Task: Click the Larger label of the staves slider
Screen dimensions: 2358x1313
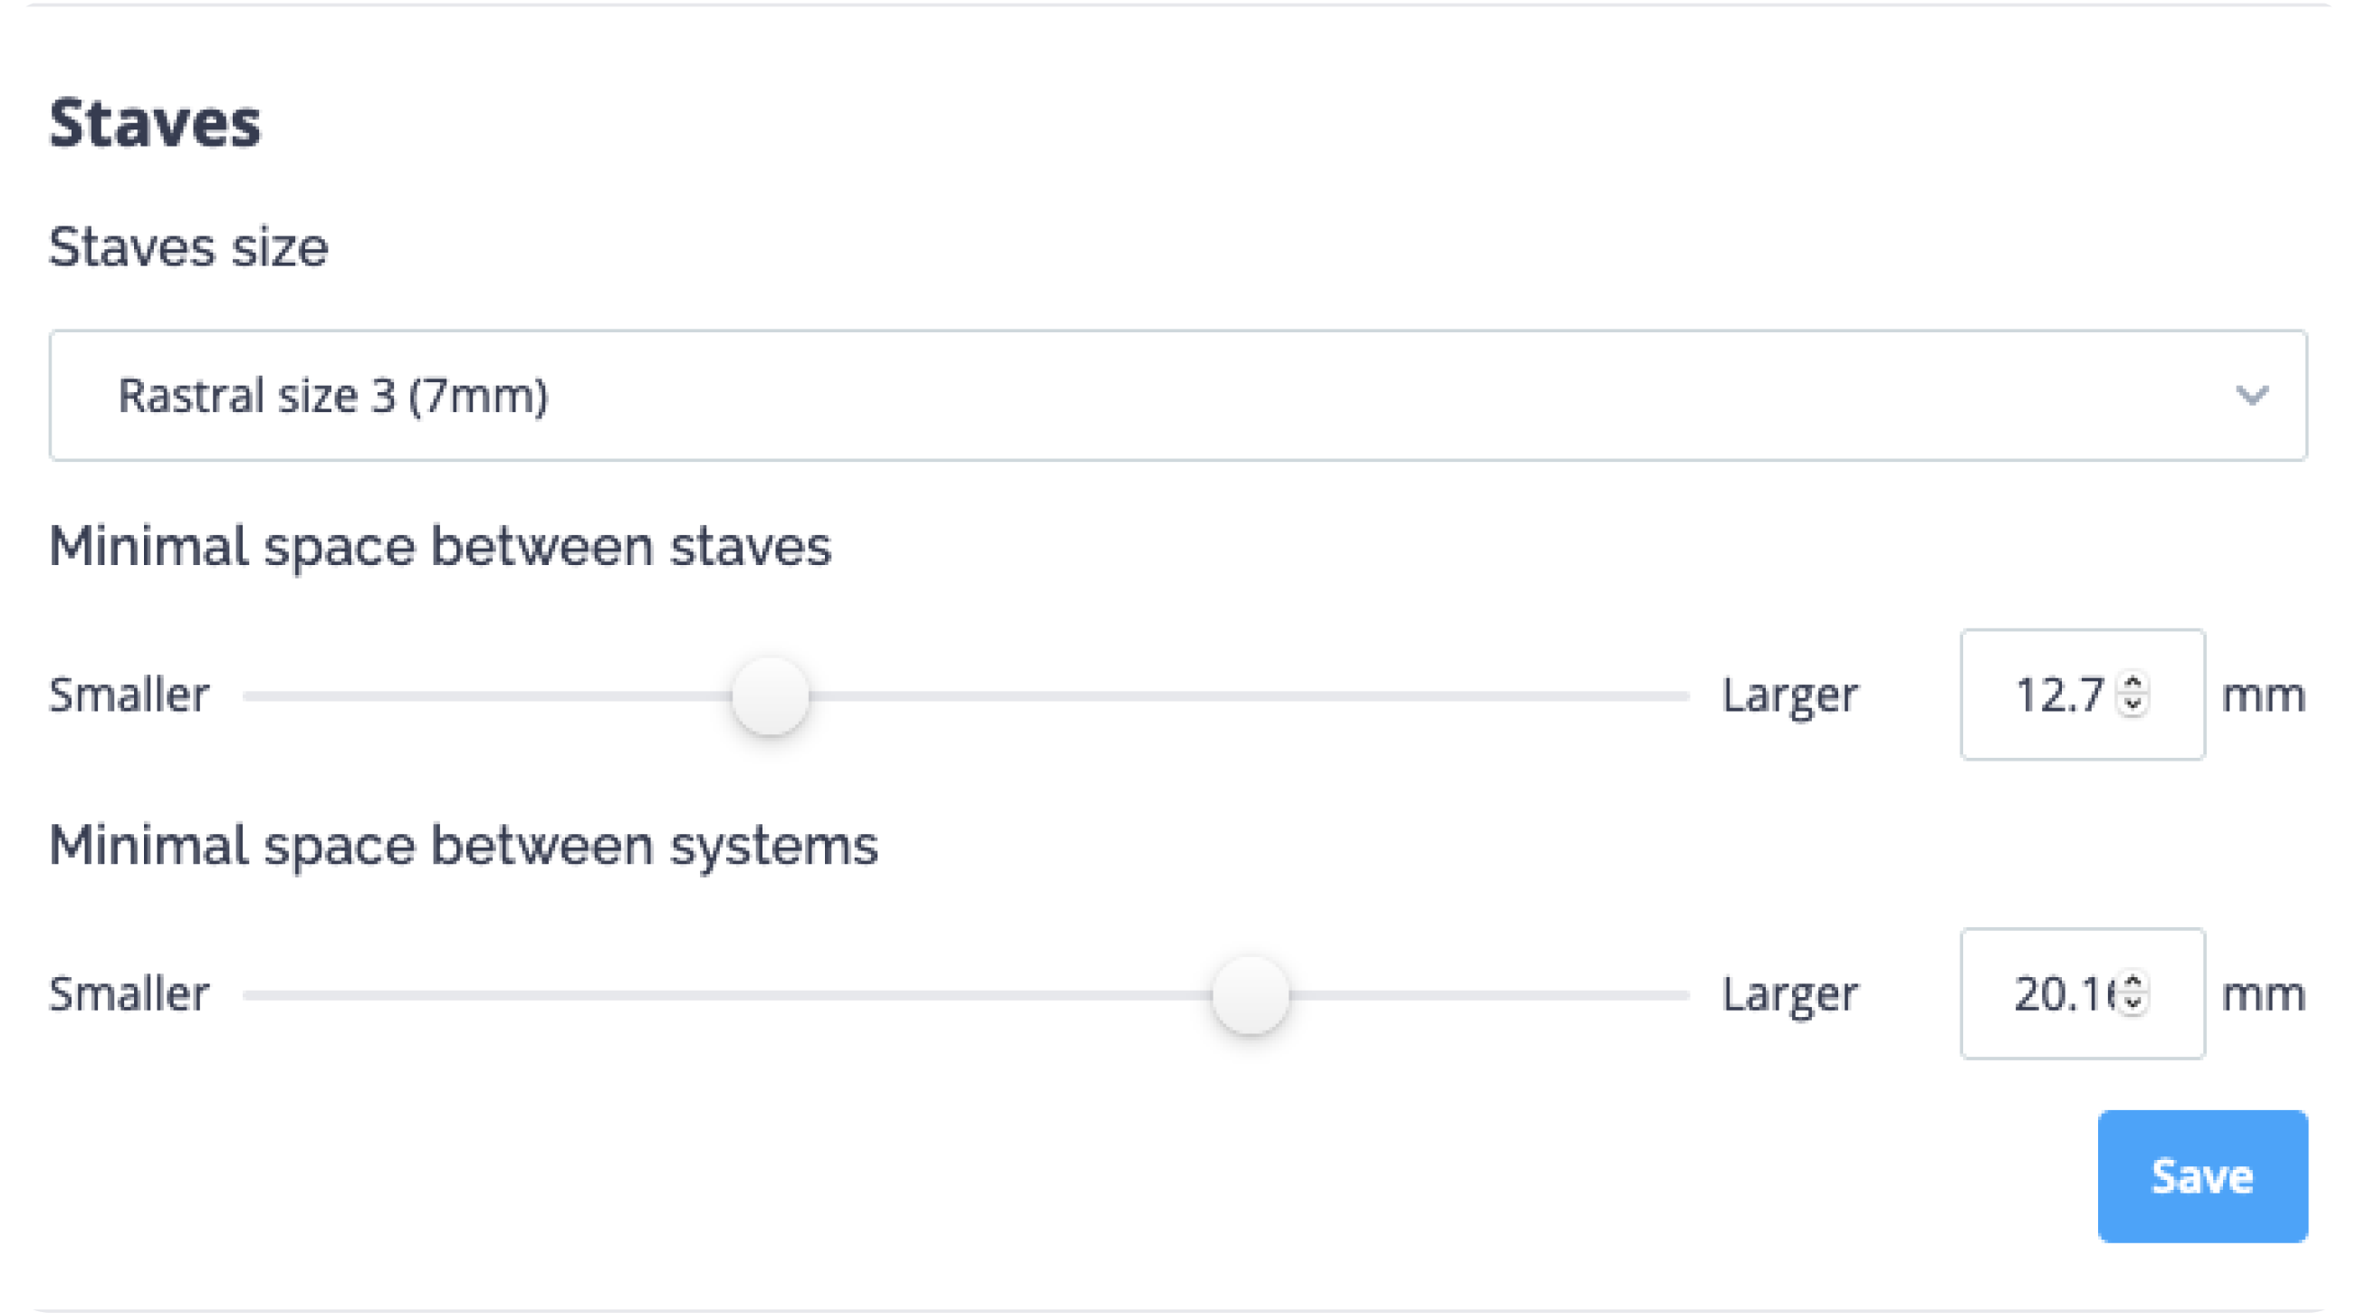Action: tap(1789, 695)
